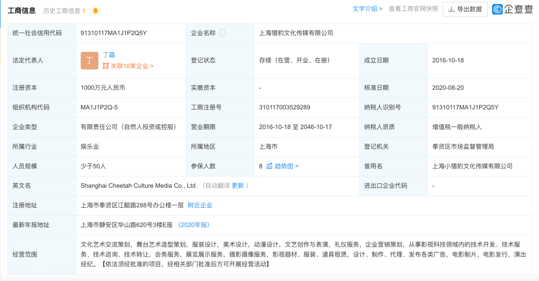Click English name Shanghai Cheetah Culture Media Co., Ltd.

pyautogui.click(x=139, y=186)
